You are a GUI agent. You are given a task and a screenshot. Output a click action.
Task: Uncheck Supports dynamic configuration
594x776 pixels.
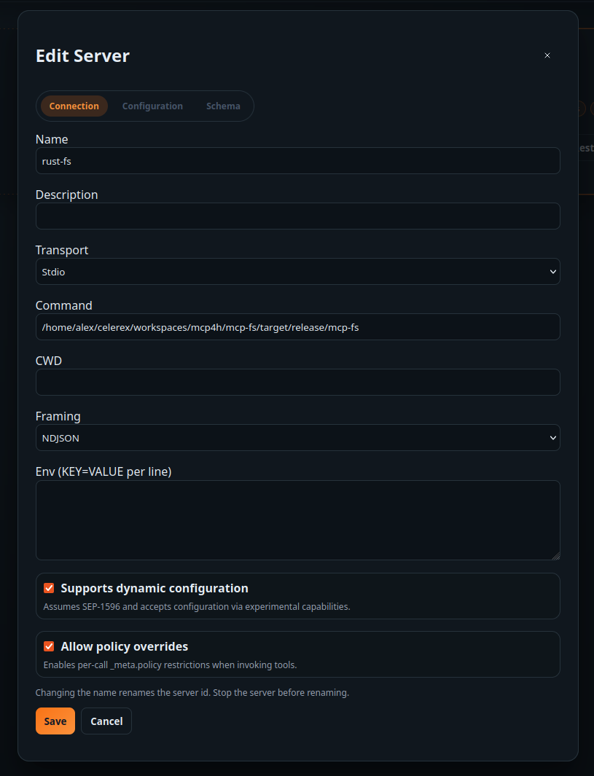48,588
